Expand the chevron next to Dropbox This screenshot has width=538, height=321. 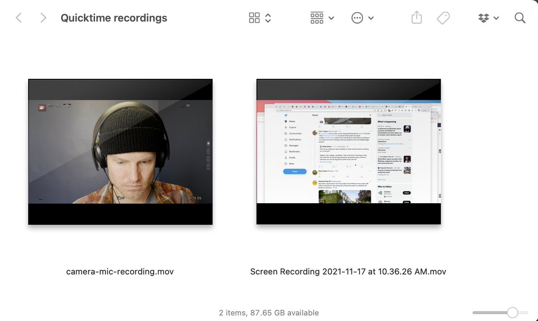click(x=496, y=18)
